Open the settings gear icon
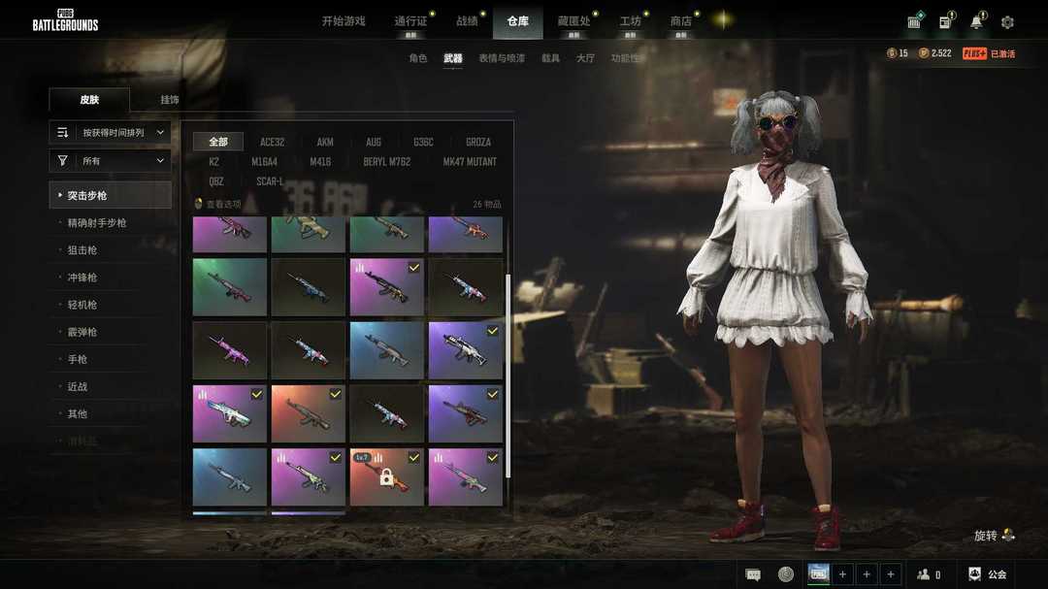Viewport: 1048px width, 589px height. click(x=1007, y=22)
